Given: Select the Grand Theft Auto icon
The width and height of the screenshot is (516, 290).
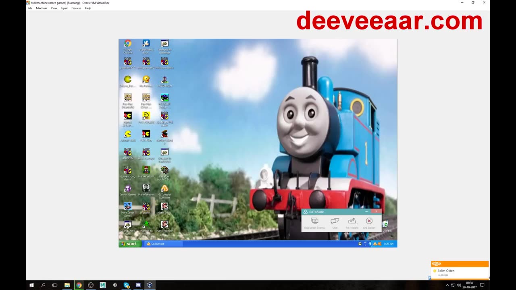Looking at the screenshot, I should click(128, 228).
